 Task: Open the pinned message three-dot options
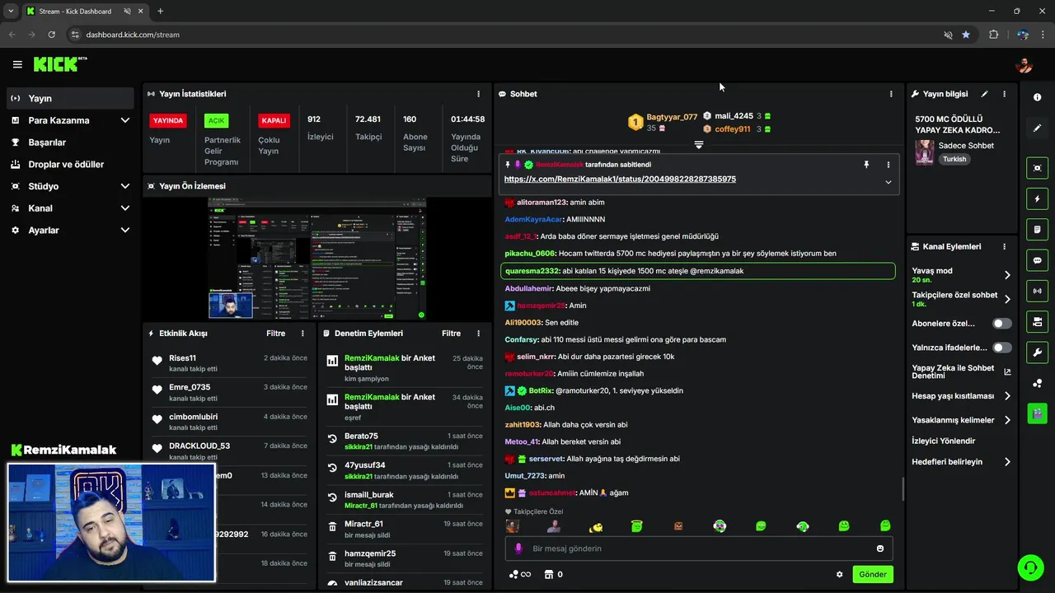(x=888, y=165)
